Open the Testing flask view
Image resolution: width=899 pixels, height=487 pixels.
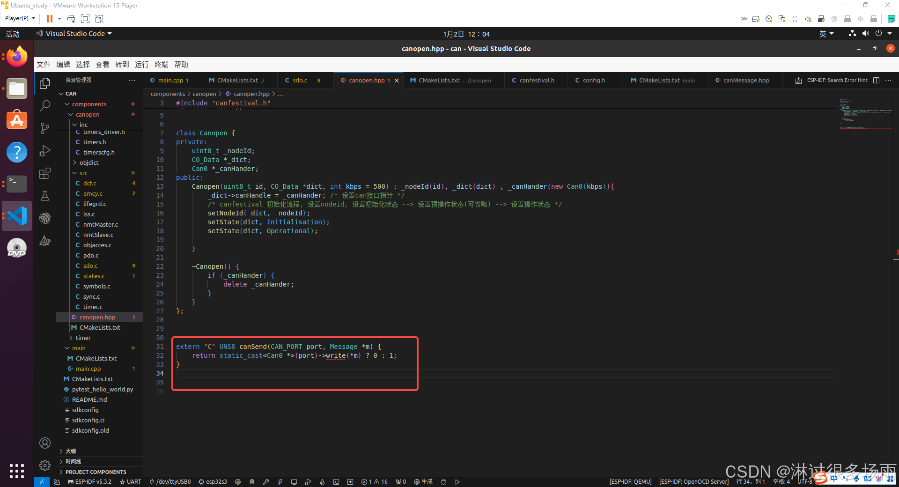45,196
